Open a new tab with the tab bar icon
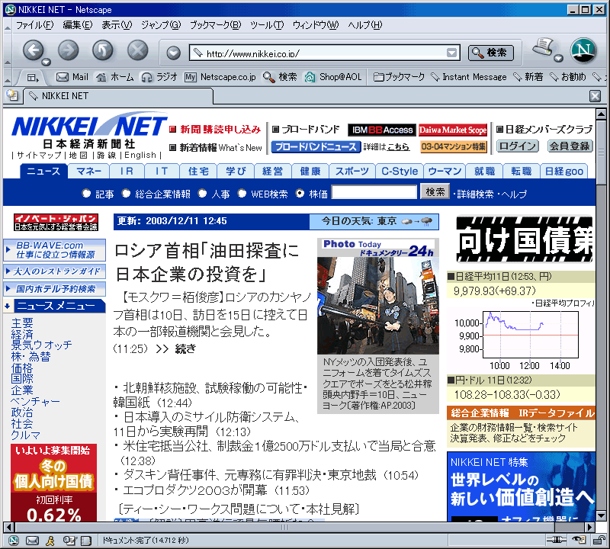The height and width of the screenshot is (549, 610). [12, 95]
